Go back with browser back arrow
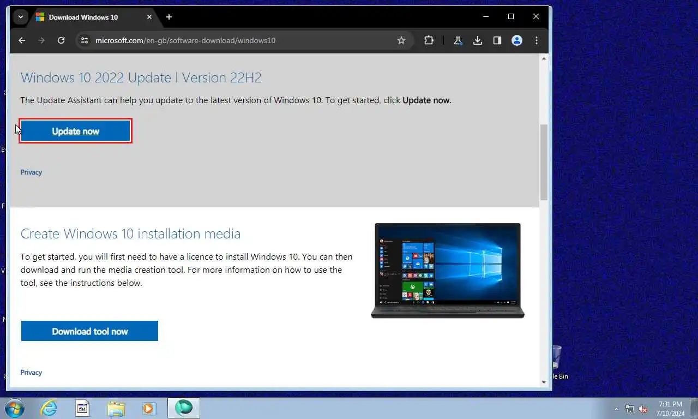Viewport: 698px width, 419px height. coord(22,40)
